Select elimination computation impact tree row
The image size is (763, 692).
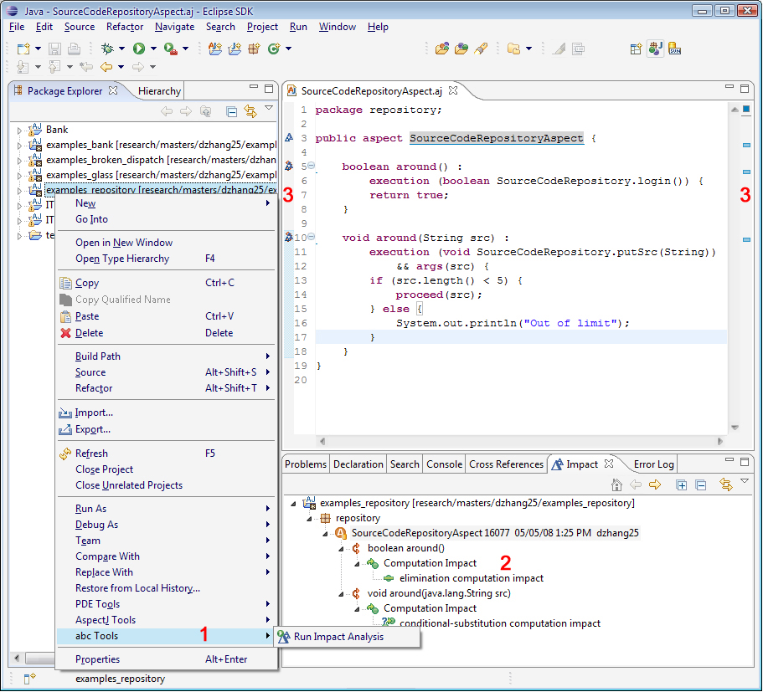pyautogui.click(x=471, y=578)
